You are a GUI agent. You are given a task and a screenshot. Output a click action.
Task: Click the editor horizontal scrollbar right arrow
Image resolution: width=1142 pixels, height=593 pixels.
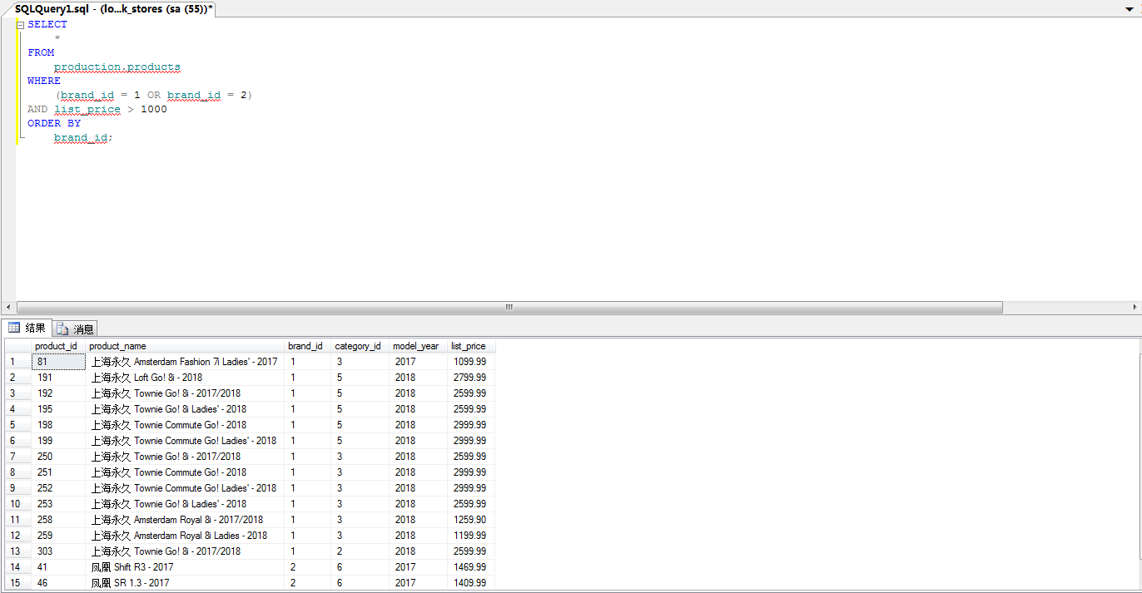(x=1135, y=307)
